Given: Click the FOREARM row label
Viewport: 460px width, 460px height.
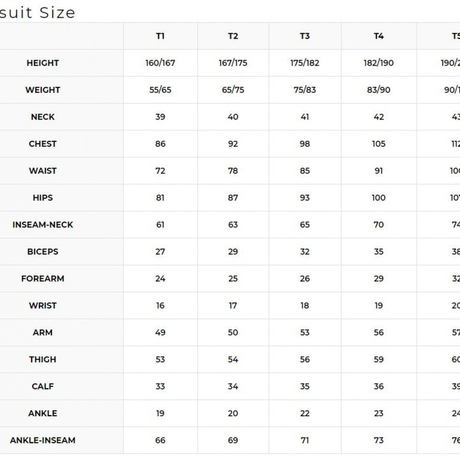Looking at the screenshot, I should click(43, 279).
